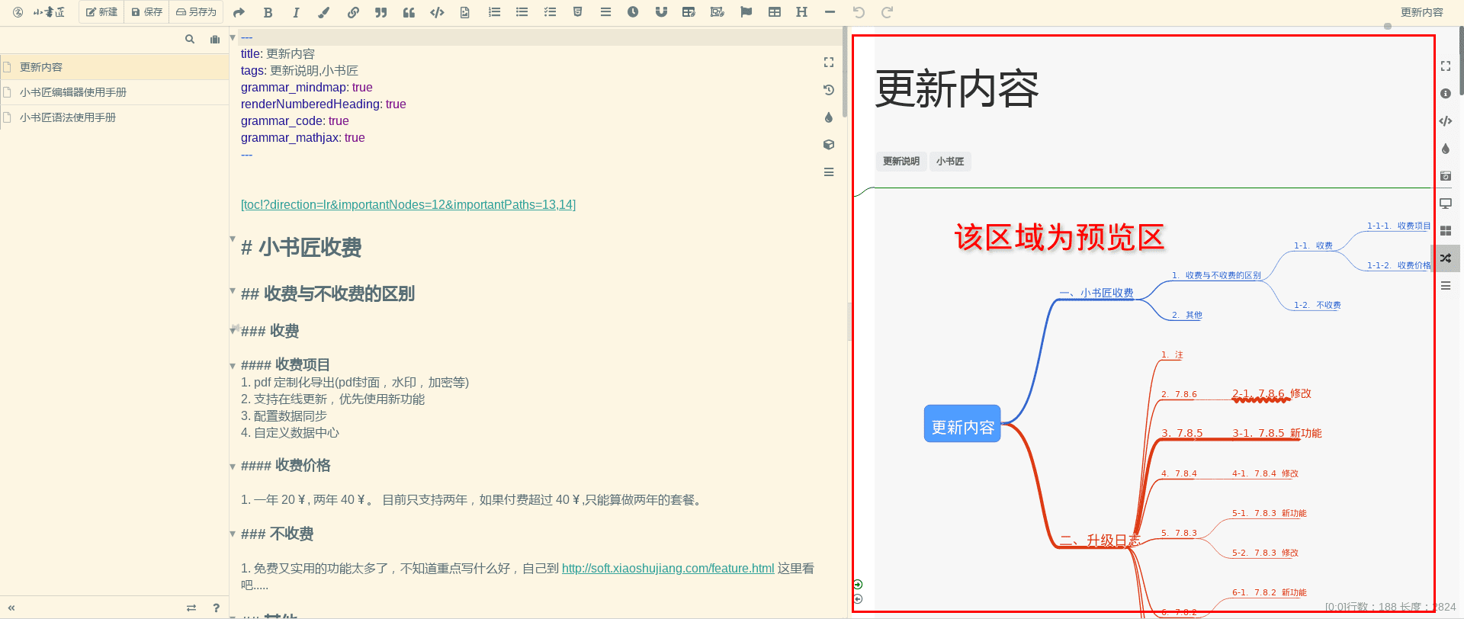
Task: Fold the #### 收费价格 section
Action: tap(233, 467)
